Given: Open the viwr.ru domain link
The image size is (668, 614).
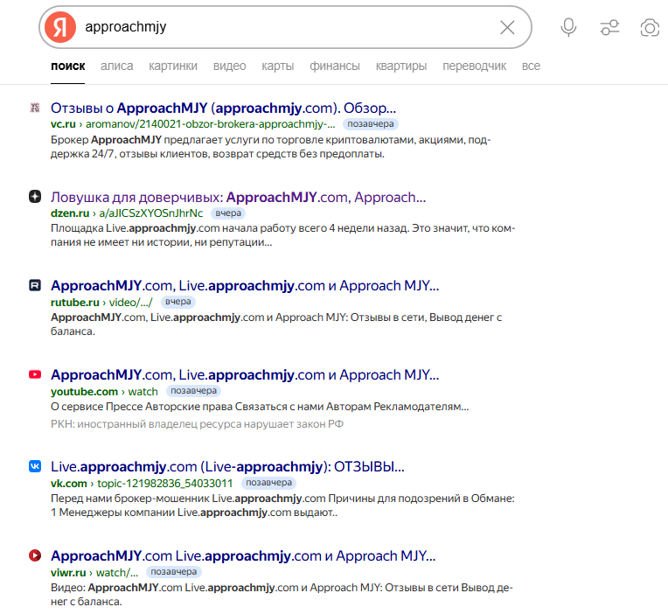Looking at the screenshot, I should click(x=68, y=572).
